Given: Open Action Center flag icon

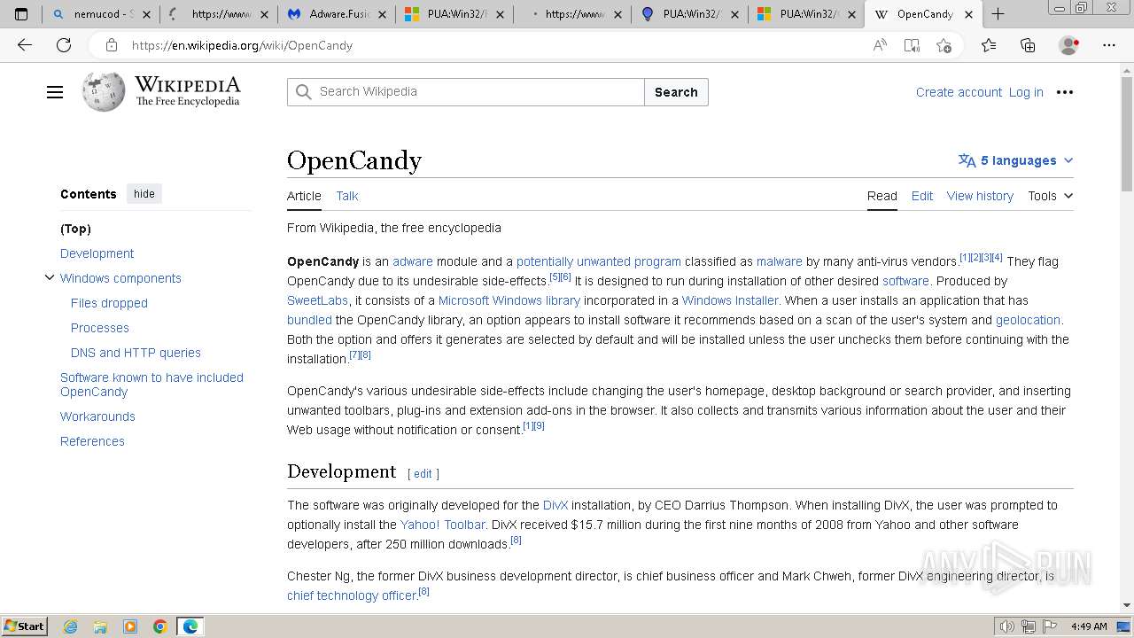Looking at the screenshot, I should (x=1050, y=626).
